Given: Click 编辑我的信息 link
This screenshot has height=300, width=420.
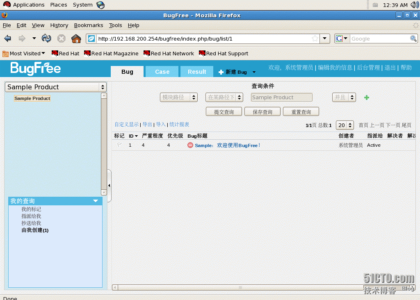Looking at the screenshot, I should point(335,68).
